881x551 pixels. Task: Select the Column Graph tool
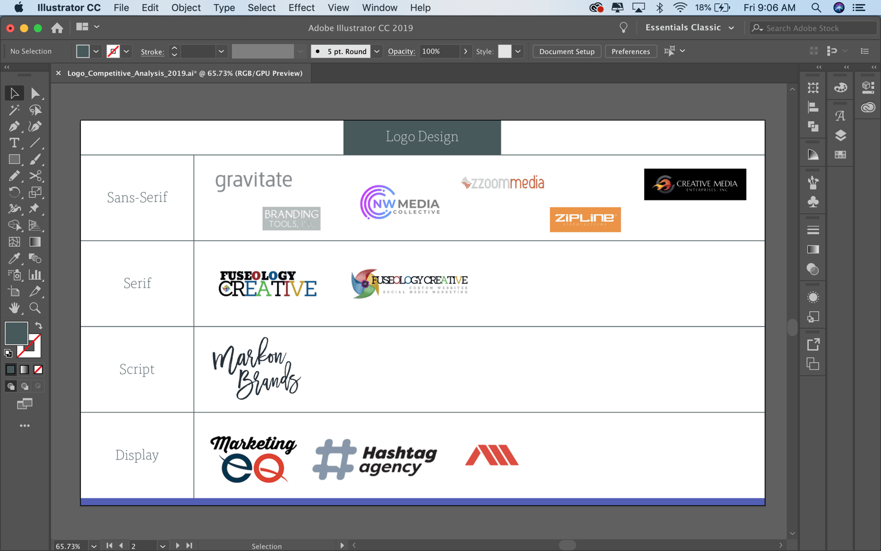click(x=35, y=275)
